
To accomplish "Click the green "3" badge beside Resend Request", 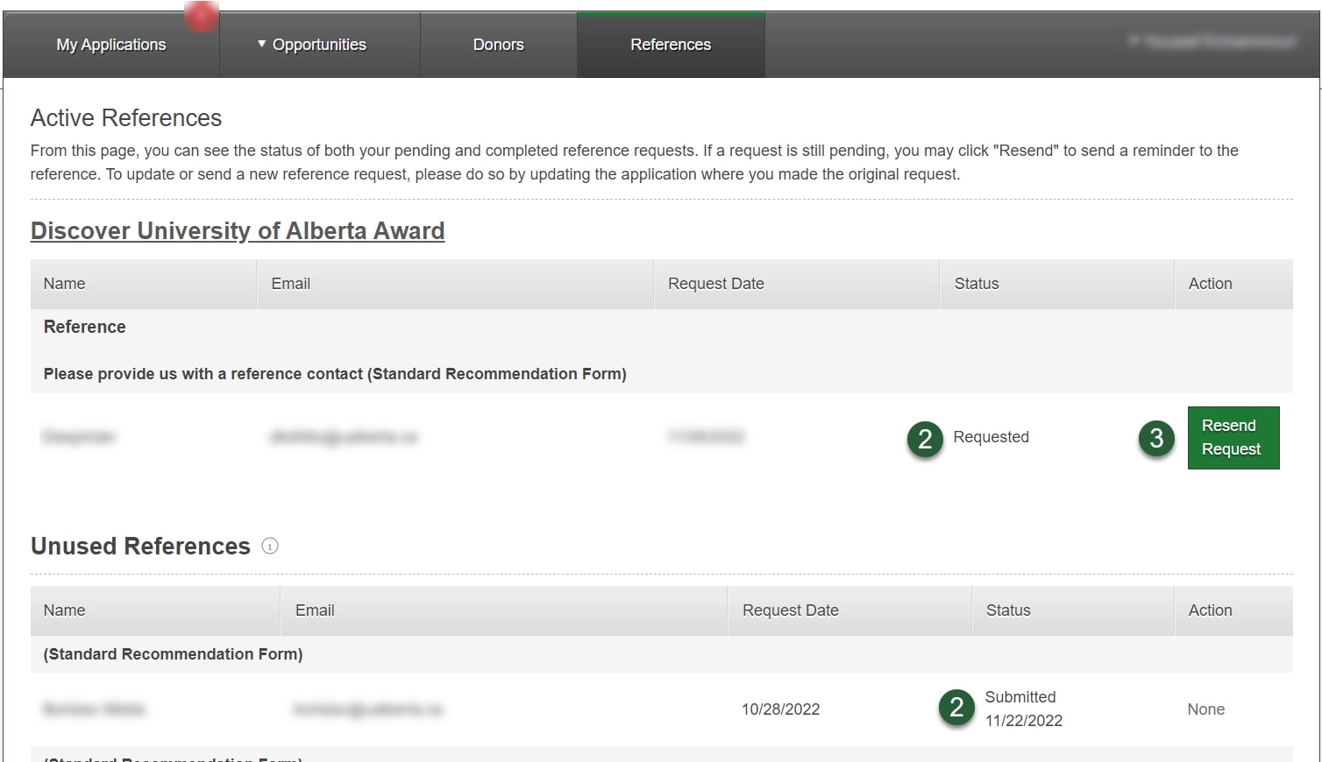I will coord(1156,440).
